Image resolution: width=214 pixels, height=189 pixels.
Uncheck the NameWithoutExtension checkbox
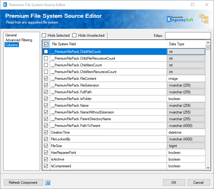click(x=46, y=112)
